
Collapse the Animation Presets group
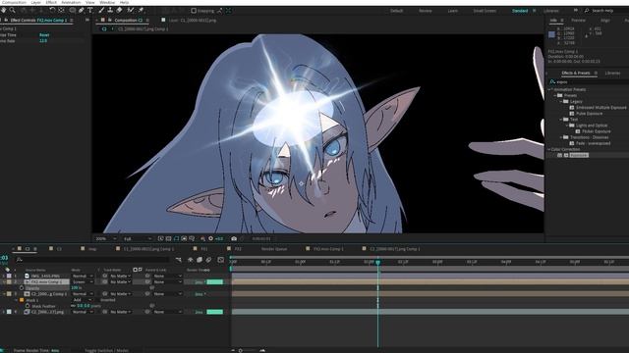[x=549, y=89]
